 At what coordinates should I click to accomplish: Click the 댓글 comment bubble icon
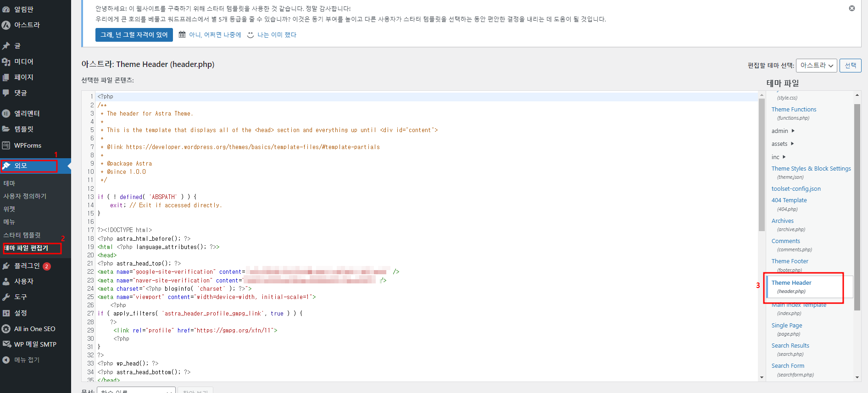[6, 93]
